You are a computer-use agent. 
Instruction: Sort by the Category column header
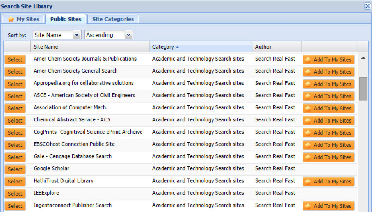(x=201, y=47)
